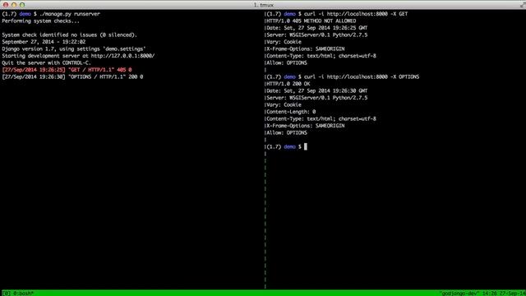The height and width of the screenshot is (296, 526).
Task: Click the 'Content-Length: 0' header line
Action: pos(291,112)
